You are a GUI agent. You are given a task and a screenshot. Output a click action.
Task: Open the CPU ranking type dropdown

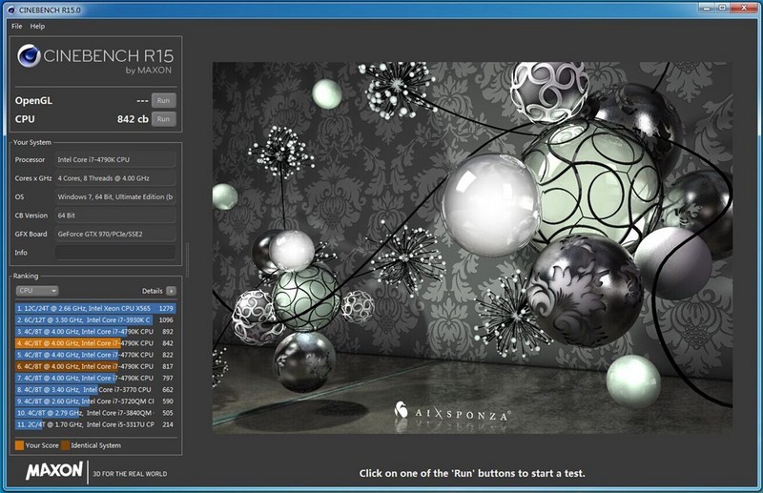click(x=38, y=291)
